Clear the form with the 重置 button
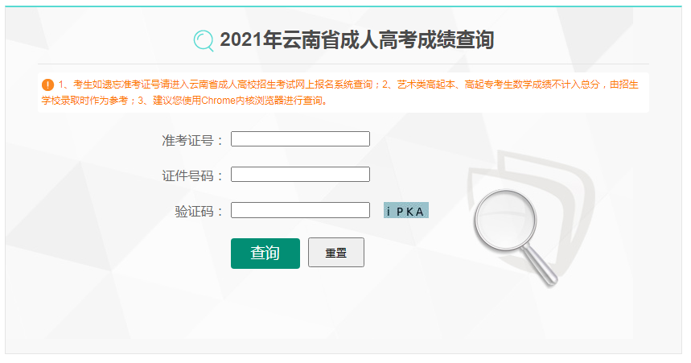Image resolution: width=691 pixels, height=363 pixels. (336, 253)
